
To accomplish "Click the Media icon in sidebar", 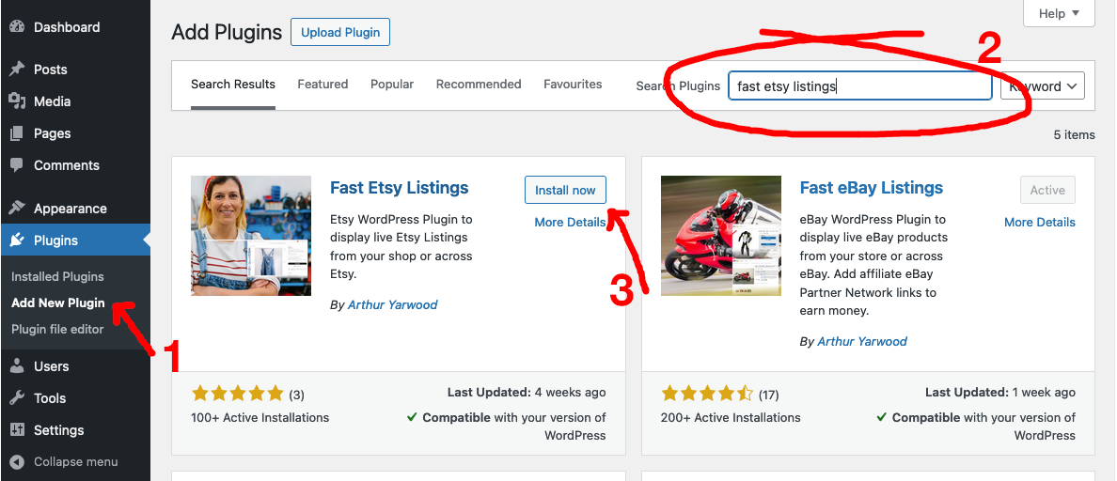I will (17, 101).
